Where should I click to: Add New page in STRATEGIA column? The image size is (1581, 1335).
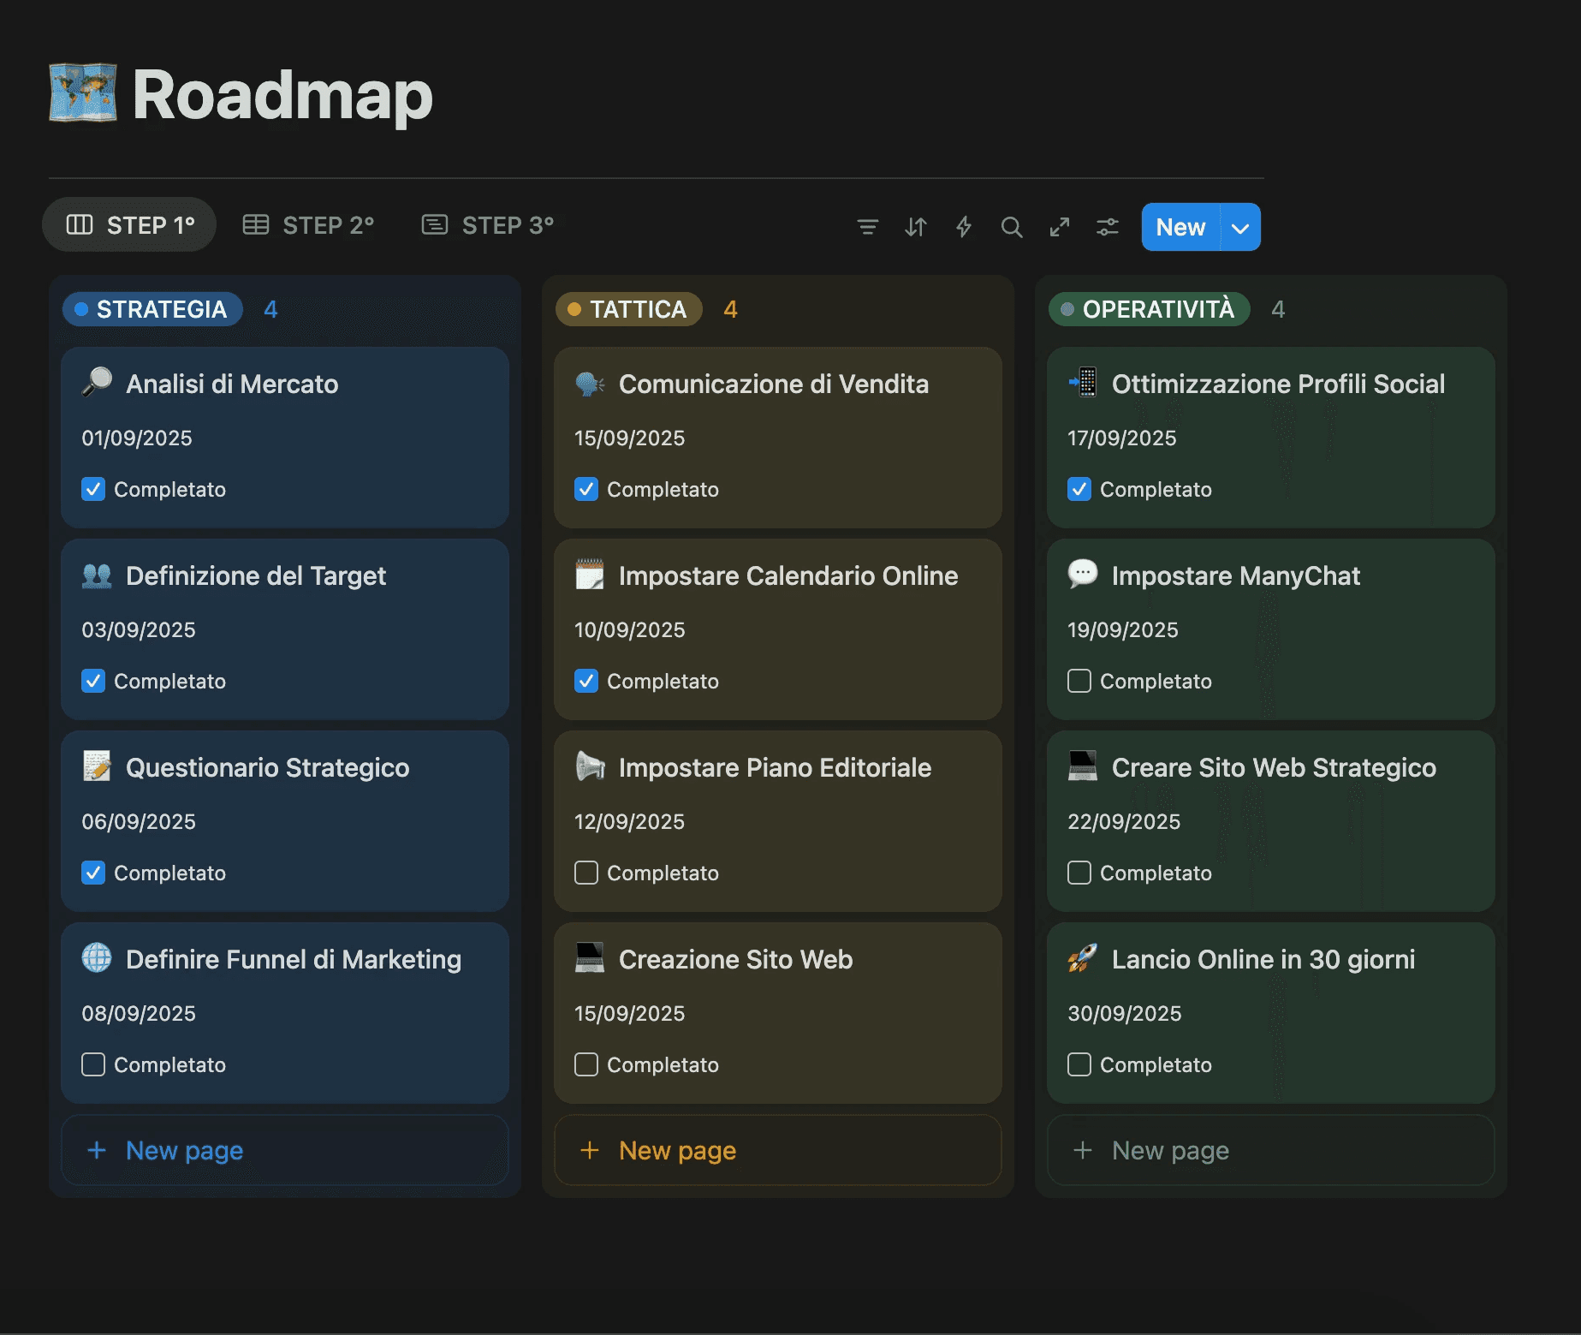pyautogui.click(x=285, y=1150)
